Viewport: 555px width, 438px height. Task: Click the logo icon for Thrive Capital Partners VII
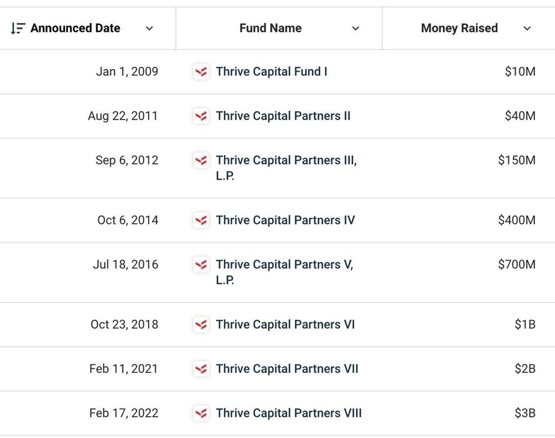201,369
